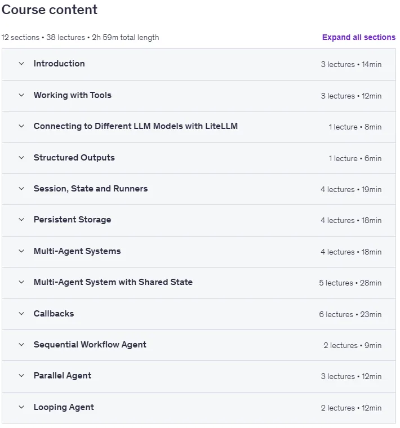Click the Looping Agent chevron icon
The image size is (400, 428).
[x=21, y=407]
